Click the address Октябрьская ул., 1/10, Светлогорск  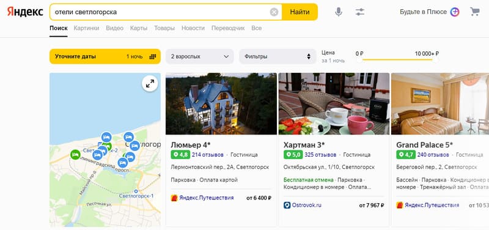pos(329,167)
